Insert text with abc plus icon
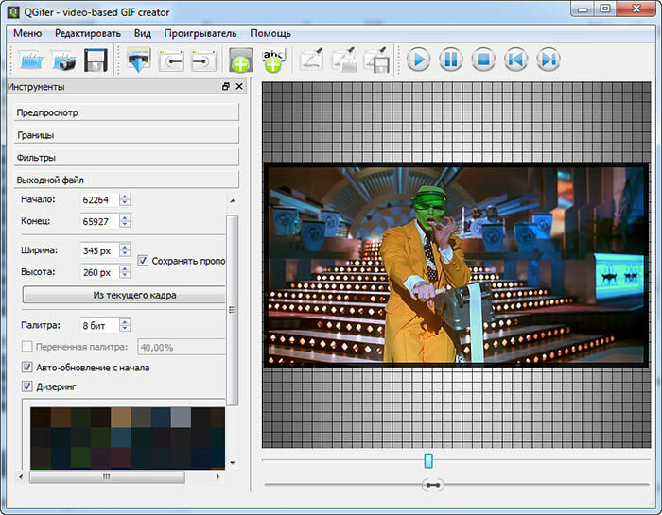662x515 pixels. click(x=273, y=60)
